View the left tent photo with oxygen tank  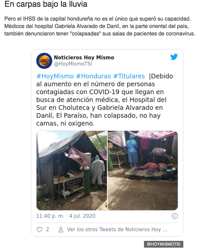tap(72, 170)
